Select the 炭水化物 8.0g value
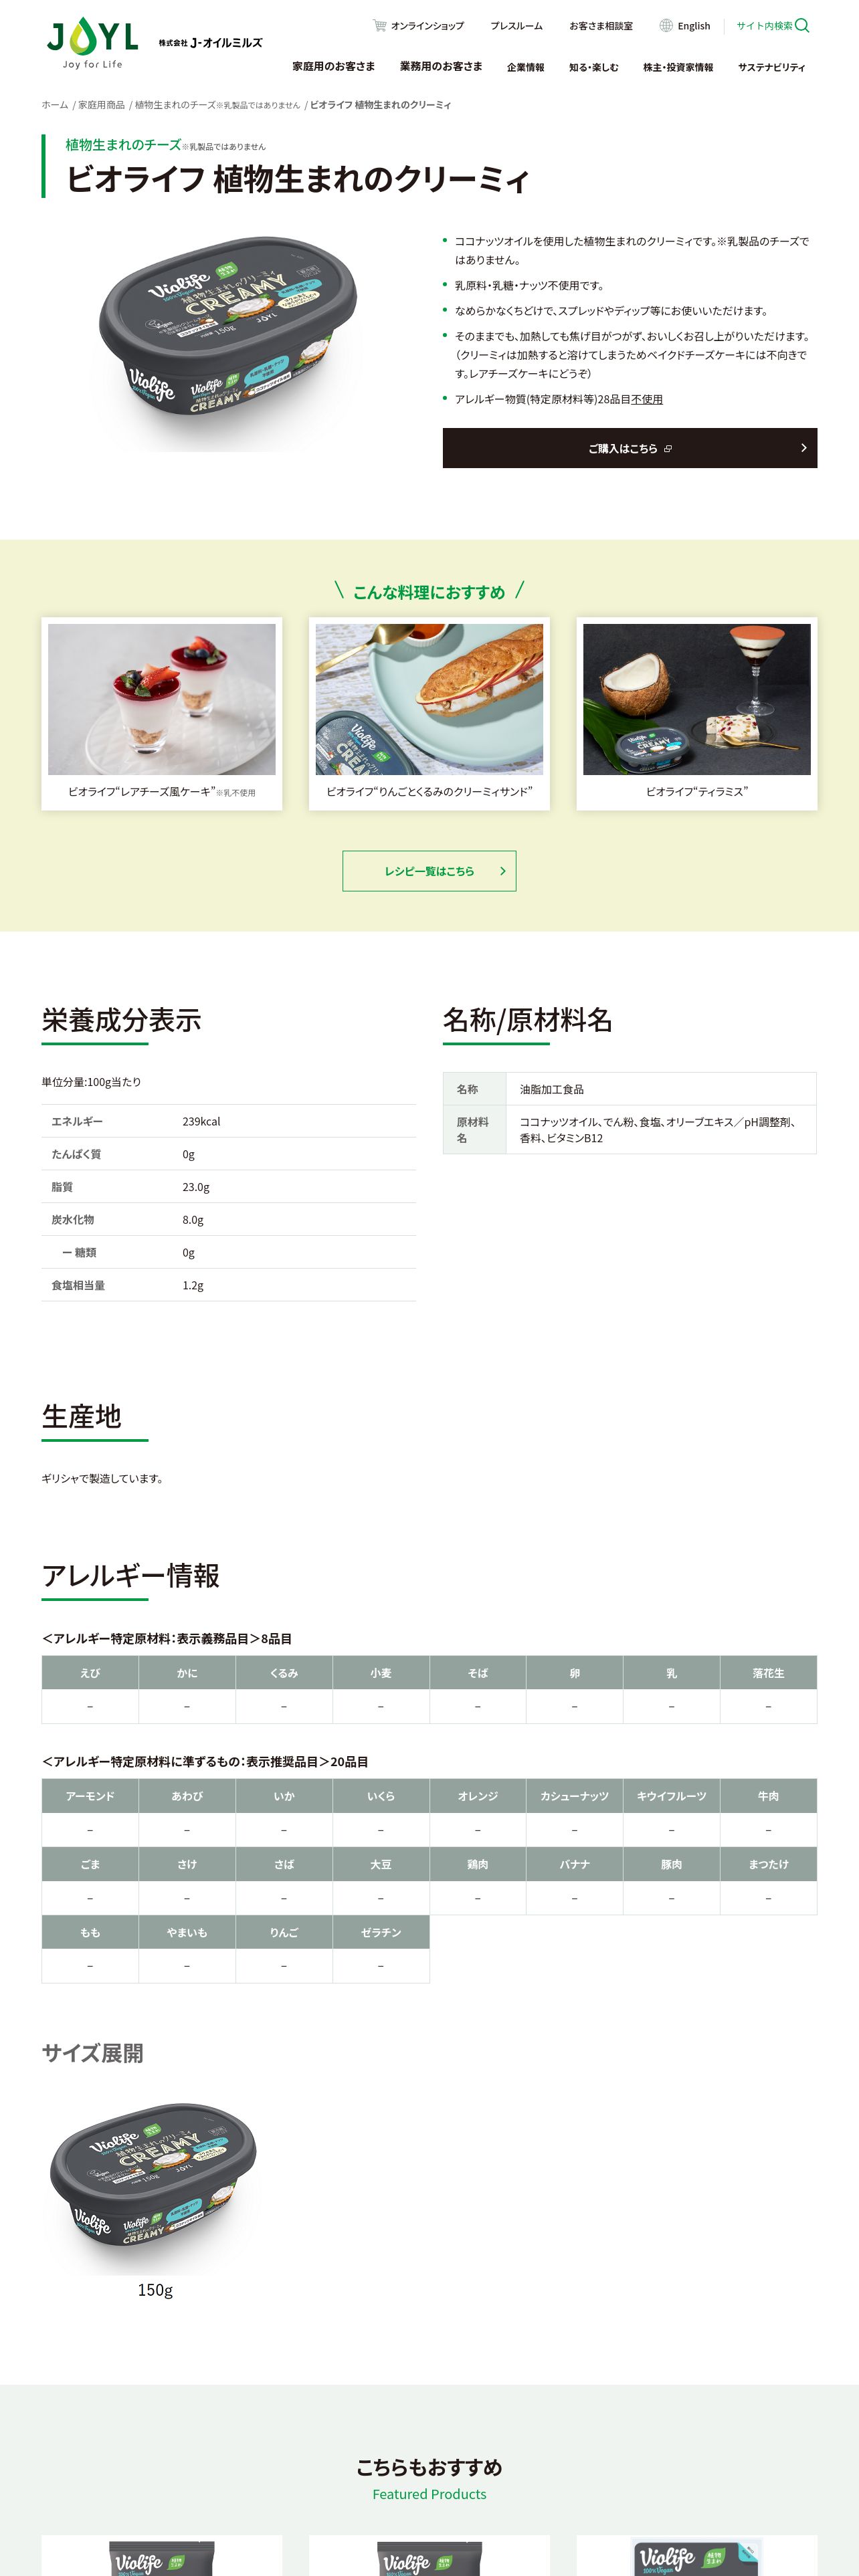 pos(193,1220)
